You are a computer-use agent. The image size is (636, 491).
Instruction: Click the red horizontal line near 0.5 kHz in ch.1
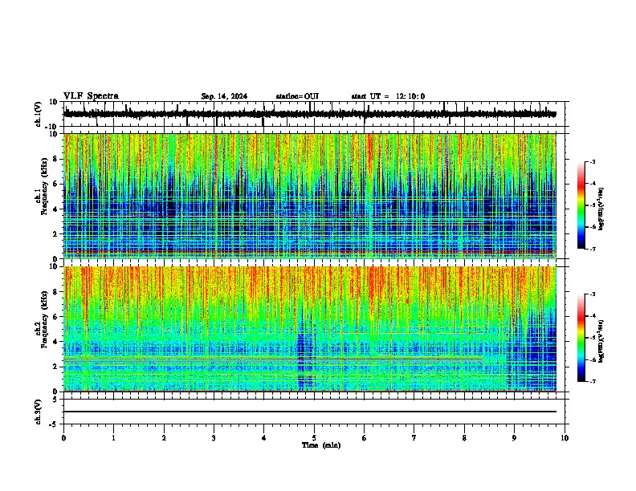(310, 252)
